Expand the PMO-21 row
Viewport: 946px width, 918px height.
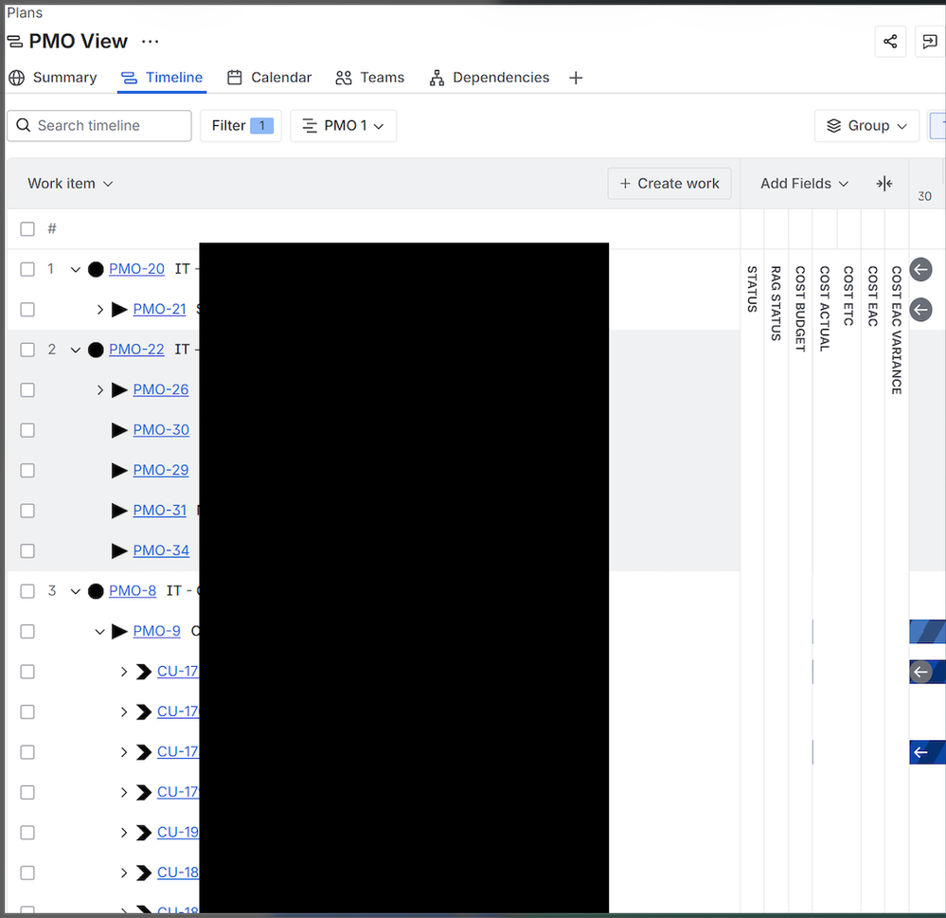click(x=99, y=310)
